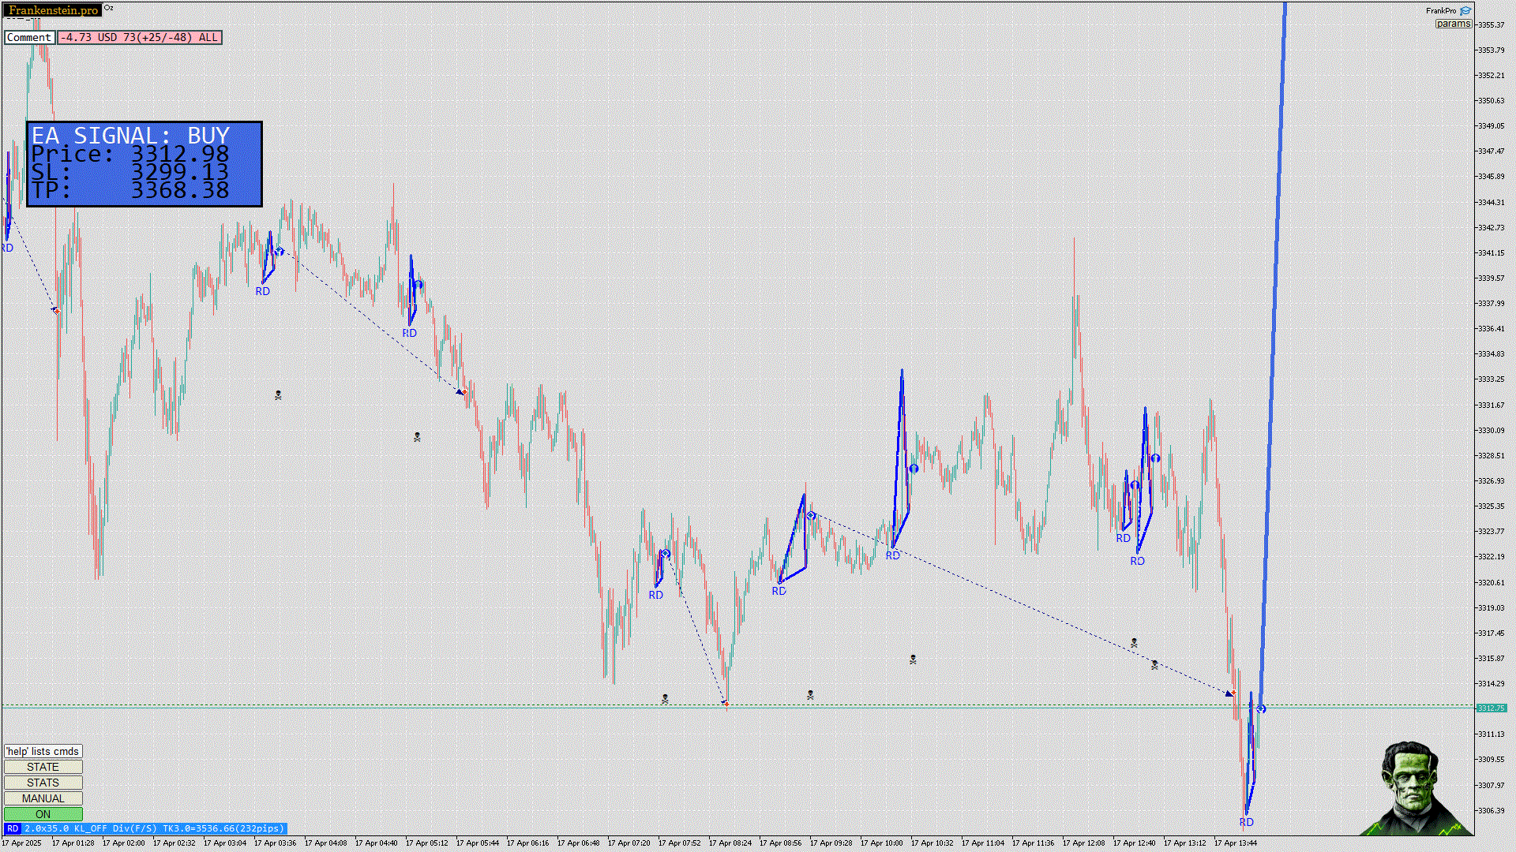Viewport: 1516px width, 852px height.
Task: Click the RD label under the 10:00 spike
Action: (x=892, y=555)
